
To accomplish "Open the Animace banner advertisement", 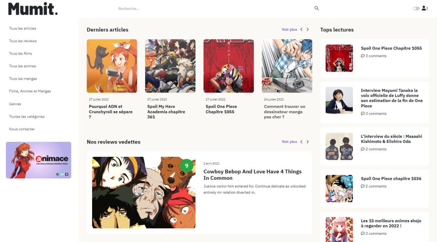I will click(38, 160).
